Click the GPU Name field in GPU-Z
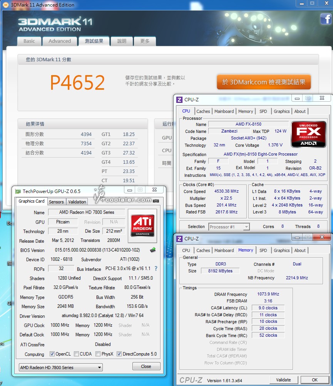The width and height of the screenshot is (333, 386). pyautogui.click(x=87, y=212)
